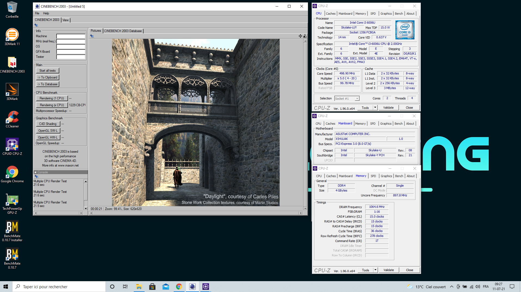Click Close in bottom CPU-Z window
The image size is (521, 292).
coord(409,270)
